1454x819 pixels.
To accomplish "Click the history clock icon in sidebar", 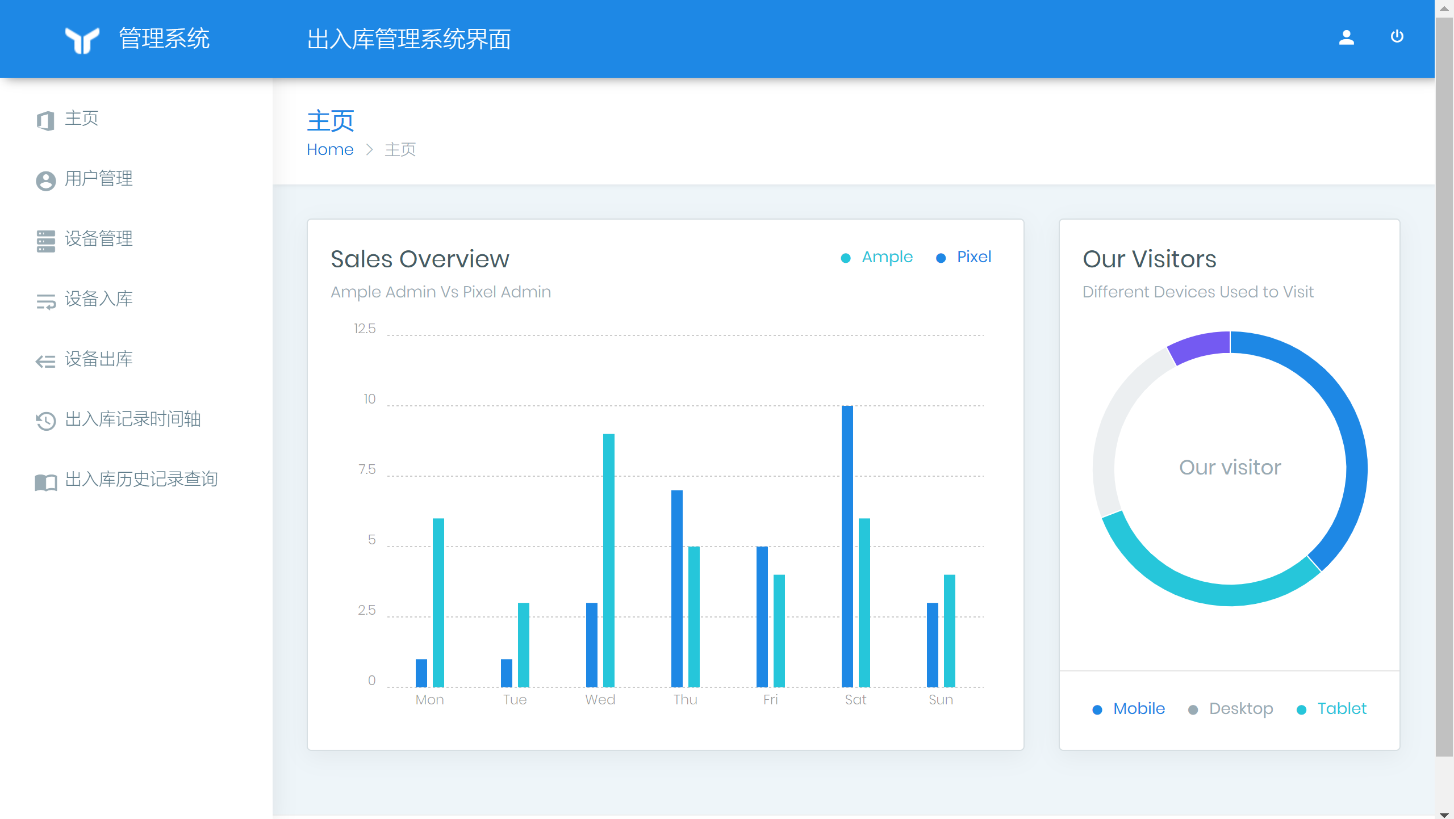I will (x=45, y=421).
